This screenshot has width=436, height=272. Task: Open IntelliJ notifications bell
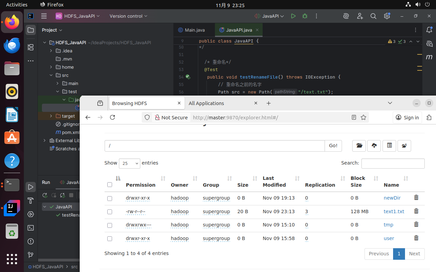[429, 30]
